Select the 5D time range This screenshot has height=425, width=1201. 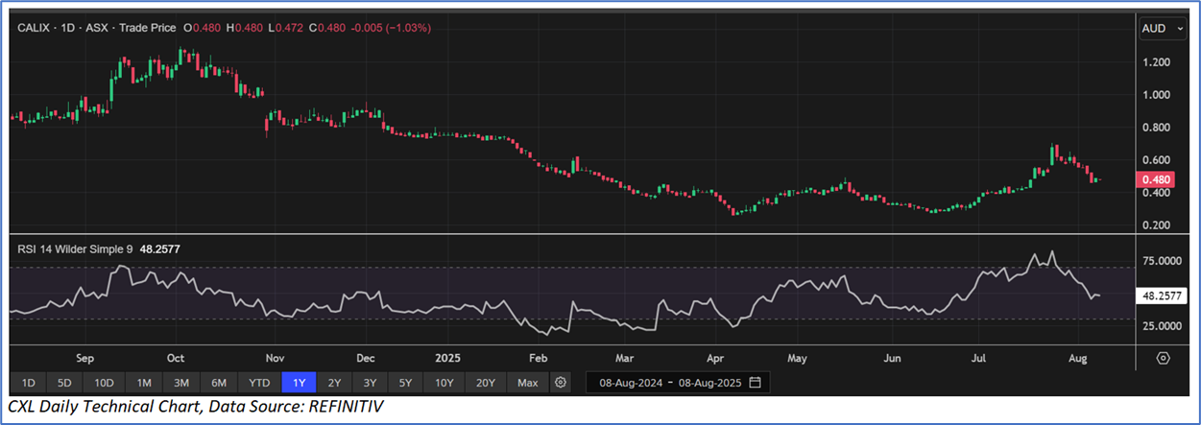[x=64, y=383]
